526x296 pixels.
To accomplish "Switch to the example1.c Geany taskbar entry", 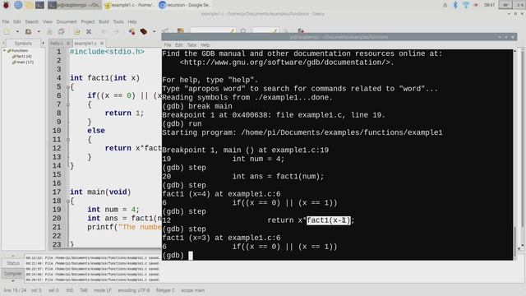I will pyautogui.click(x=129, y=5).
